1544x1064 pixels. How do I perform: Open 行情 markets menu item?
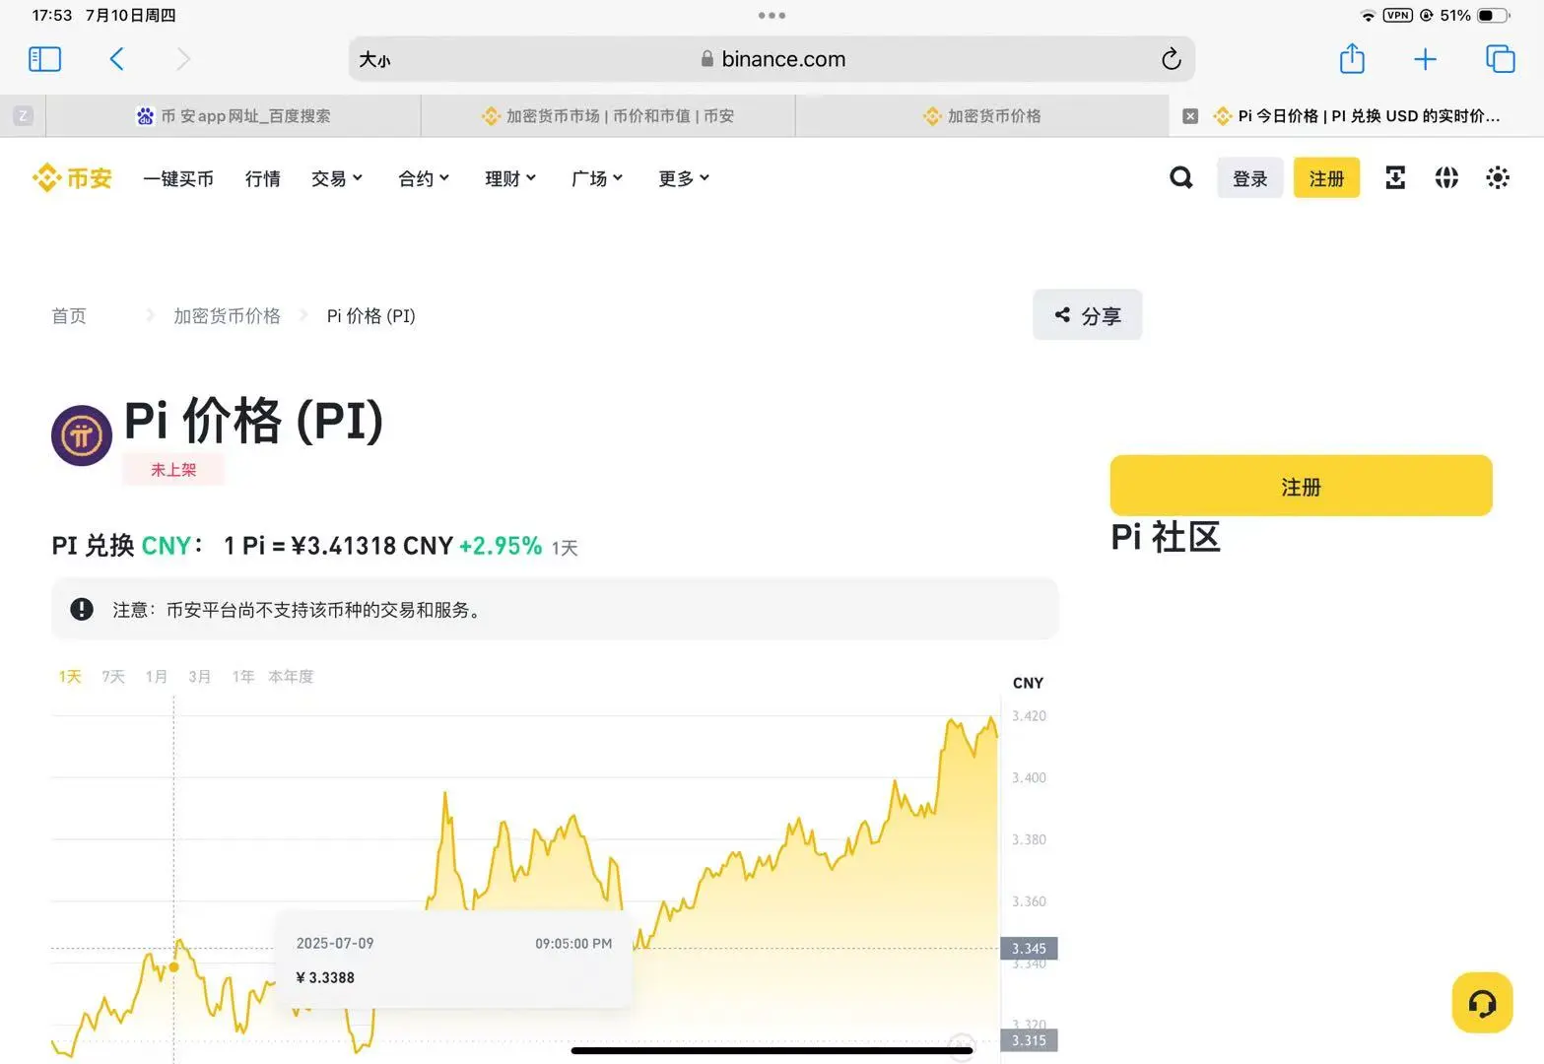(263, 178)
